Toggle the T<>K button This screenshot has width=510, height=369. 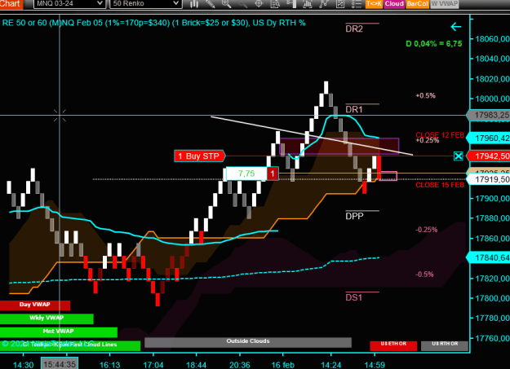pos(374,3)
